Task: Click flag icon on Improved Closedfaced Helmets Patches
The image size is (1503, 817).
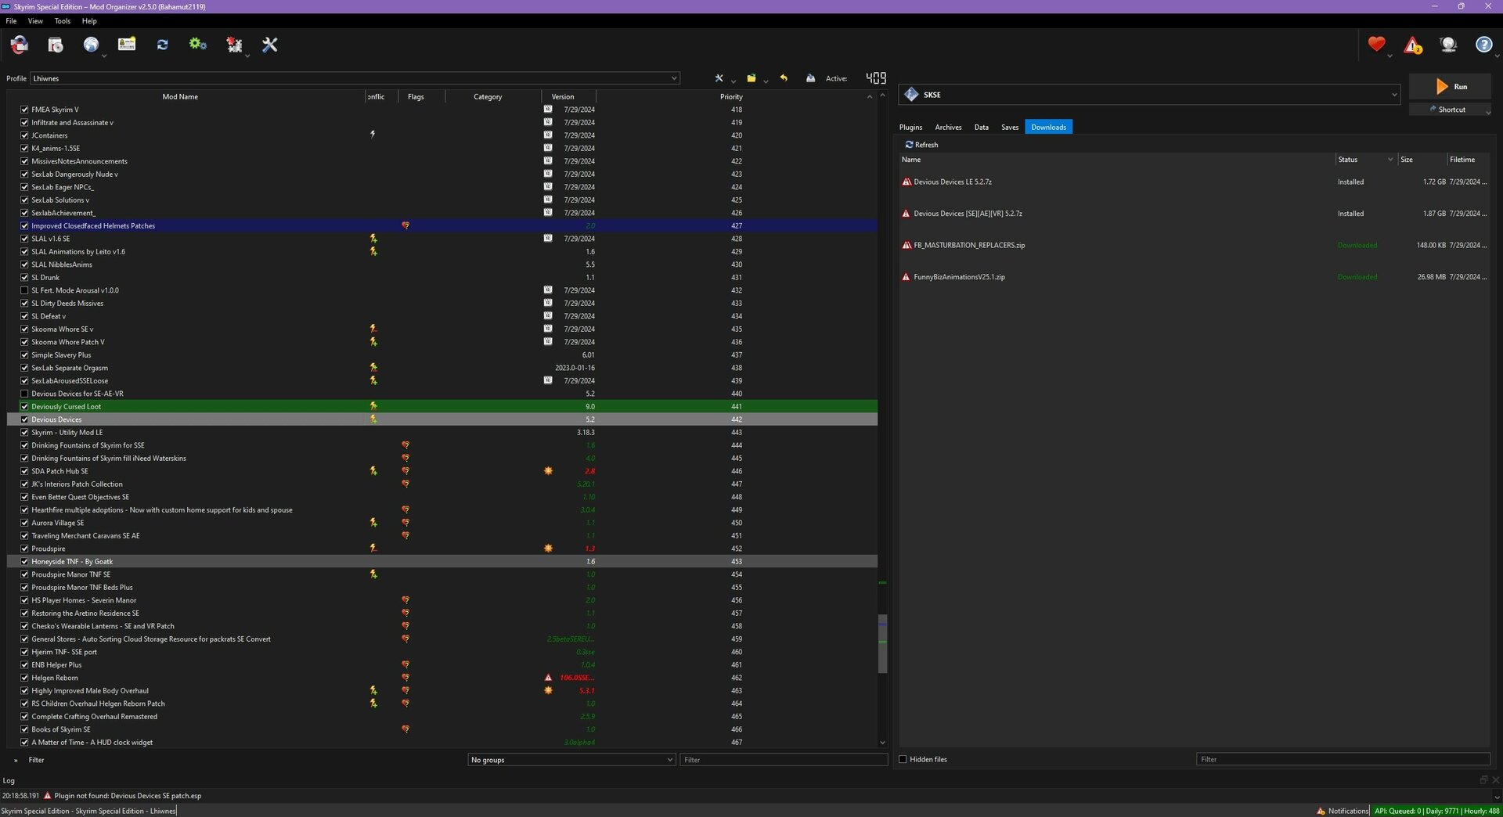Action: pyautogui.click(x=405, y=225)
